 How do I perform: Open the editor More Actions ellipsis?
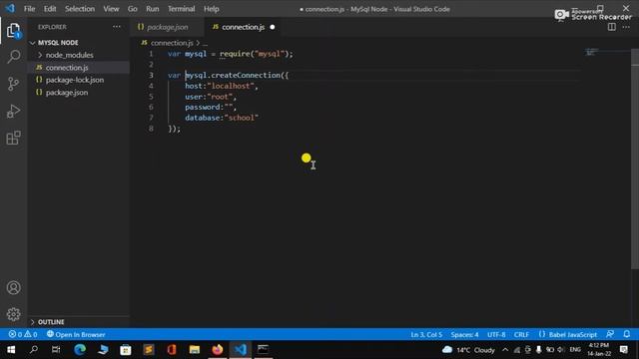626,27
